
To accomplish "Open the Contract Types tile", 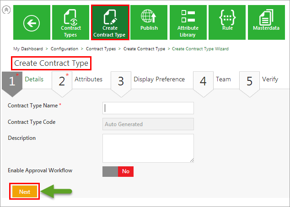I will click(70, 23).
